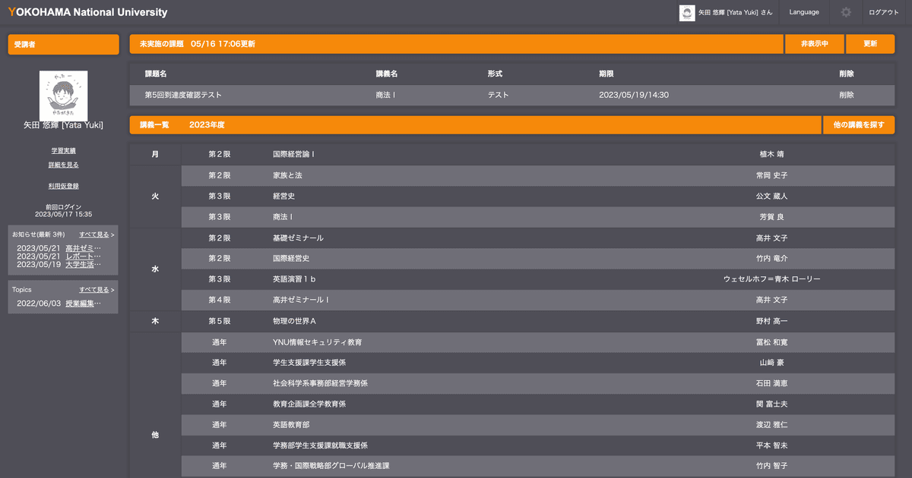Image resolution: width=912 pixels, height=478 pixels.
Task: Open the YNU情報セキュリティ教育 course
Action: 317,342
